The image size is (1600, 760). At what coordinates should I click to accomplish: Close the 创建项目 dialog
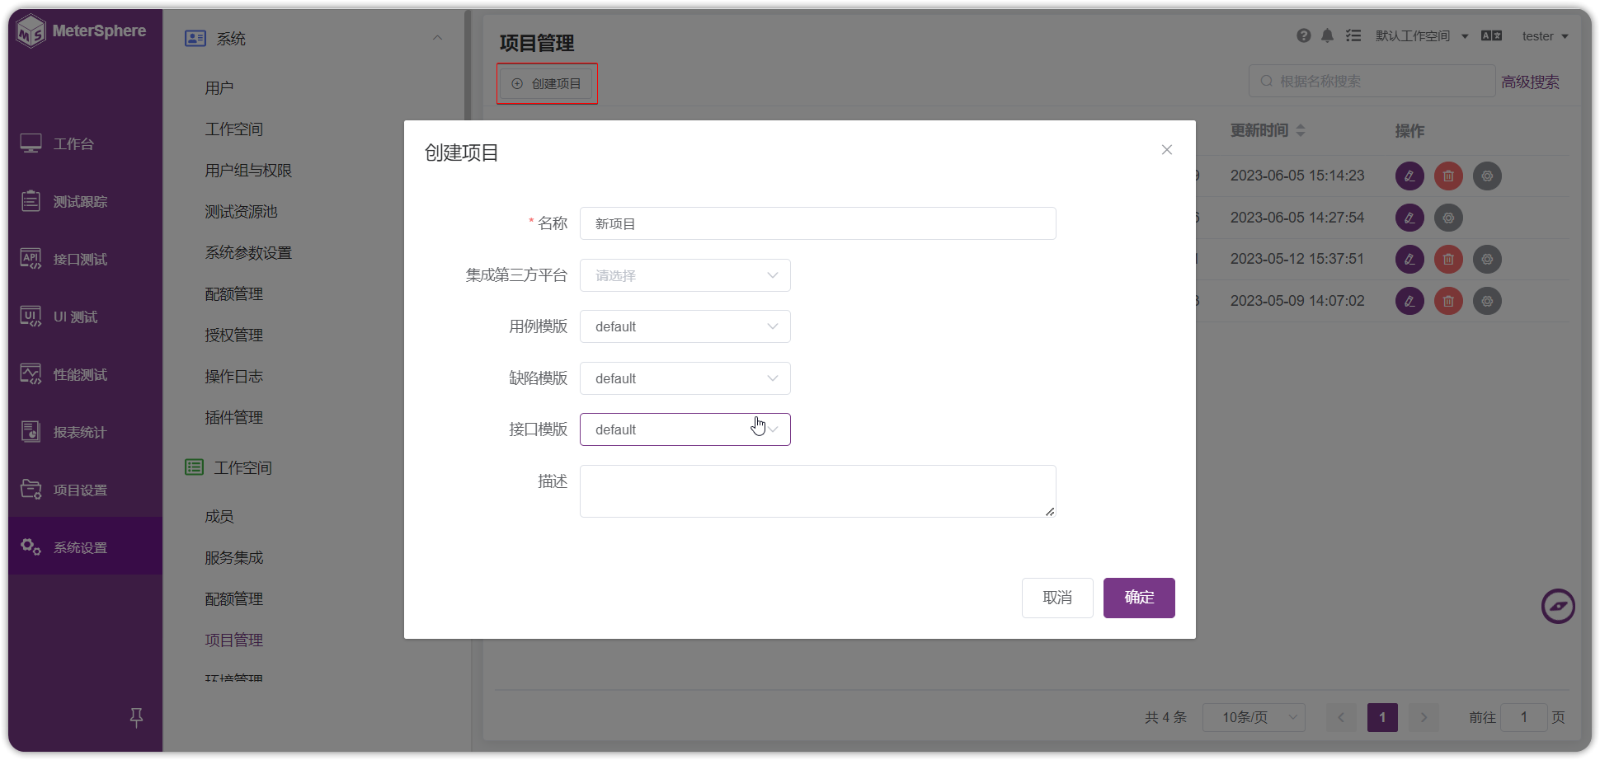point(1166,149)
